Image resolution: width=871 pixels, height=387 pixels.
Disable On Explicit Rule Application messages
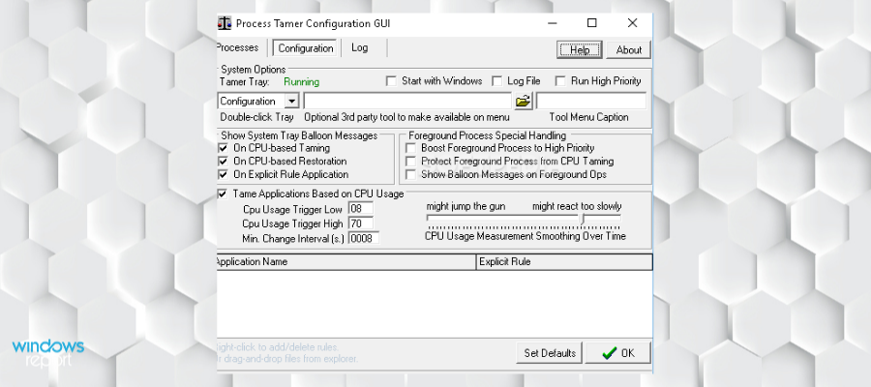[224, 174]
